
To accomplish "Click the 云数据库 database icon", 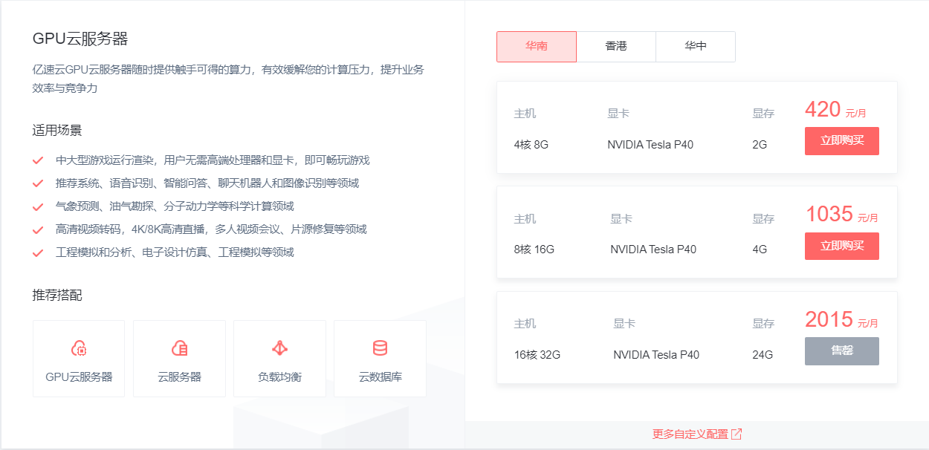I will (380, 348).
